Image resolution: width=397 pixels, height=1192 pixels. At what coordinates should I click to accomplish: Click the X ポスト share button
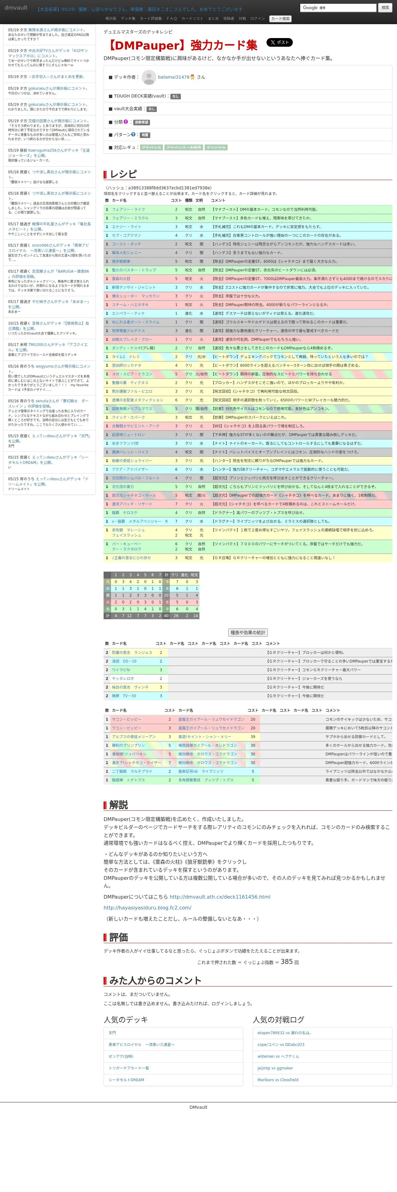(279, 42)
